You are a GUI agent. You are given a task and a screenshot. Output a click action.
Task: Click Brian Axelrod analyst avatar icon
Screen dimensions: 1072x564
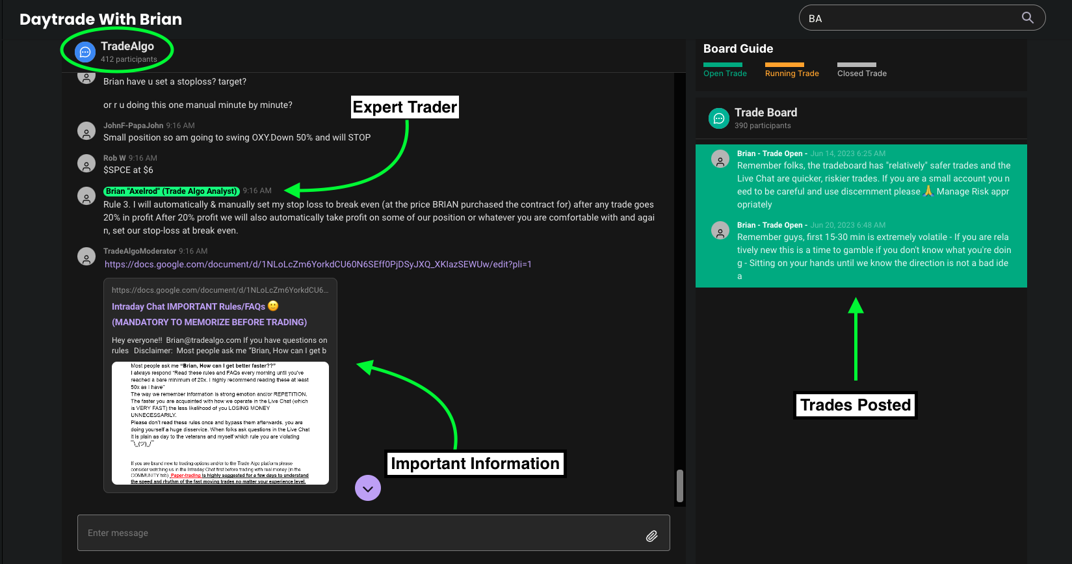86,196
